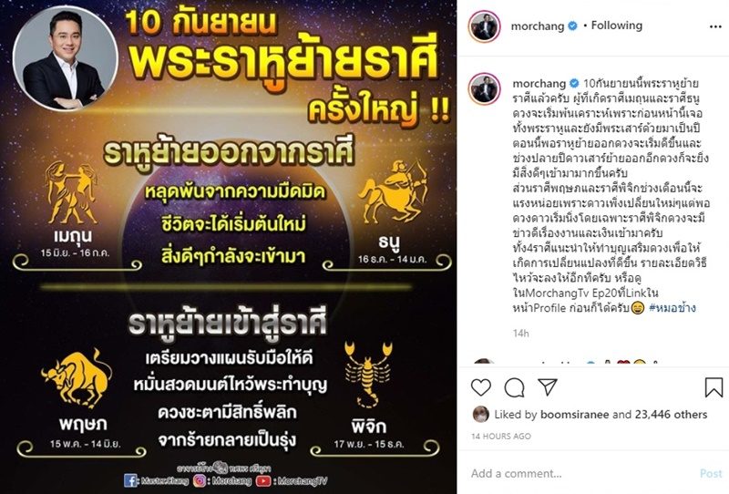
Task: Share post using paper plane icon
Action: click(548, 386)
